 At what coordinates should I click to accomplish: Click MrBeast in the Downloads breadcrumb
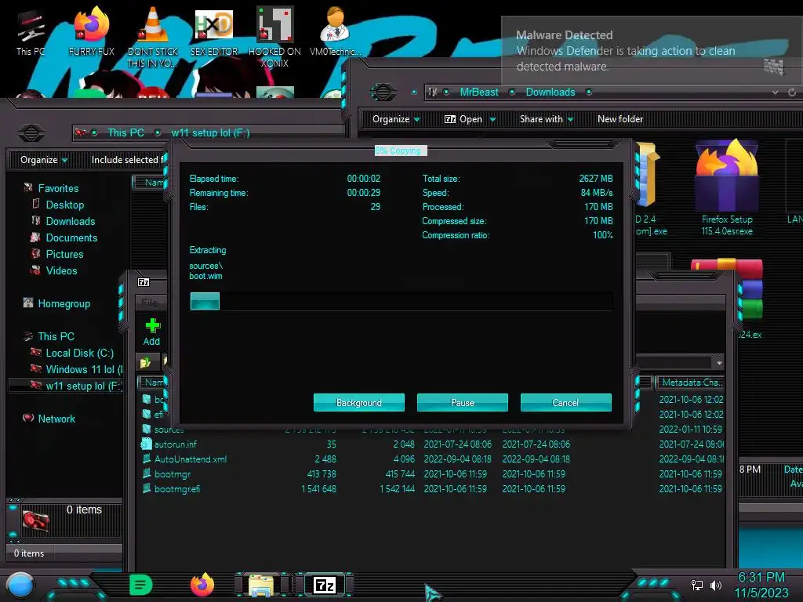(x=479, y=92)
